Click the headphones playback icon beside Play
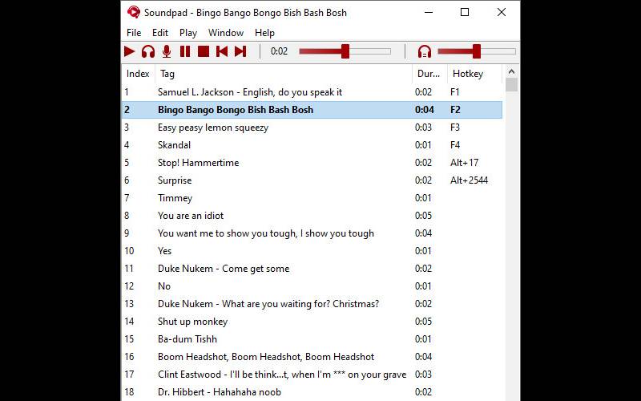This screenshot has height=401, width=641. pyautogui.click(x=148, y=51)
